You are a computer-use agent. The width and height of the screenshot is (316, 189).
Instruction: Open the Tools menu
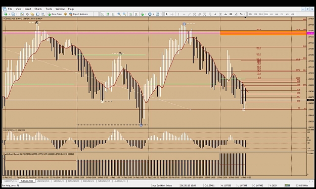(x=49, y=9)
